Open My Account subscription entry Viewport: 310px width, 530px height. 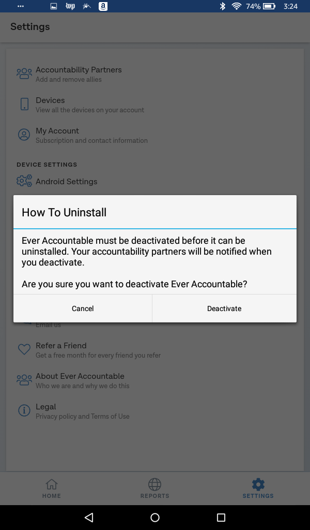tap(155, 135)
